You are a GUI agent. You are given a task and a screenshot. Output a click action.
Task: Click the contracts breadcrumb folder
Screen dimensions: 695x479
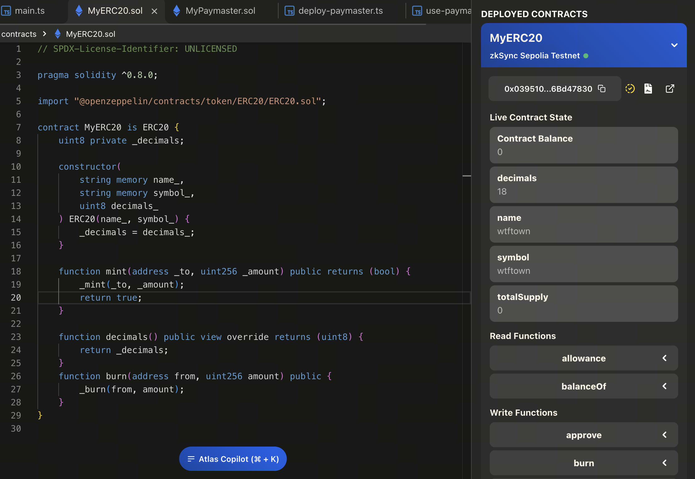point(19,34)
